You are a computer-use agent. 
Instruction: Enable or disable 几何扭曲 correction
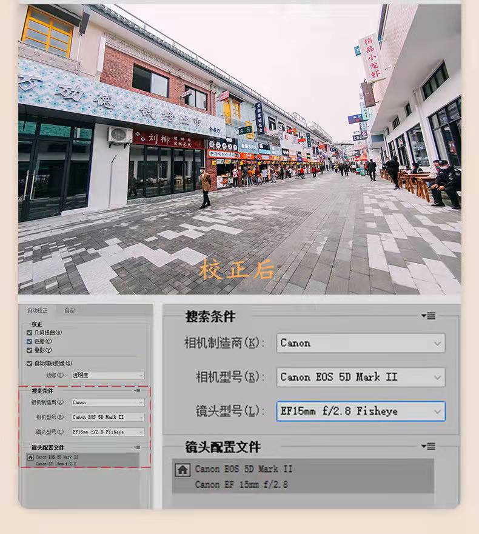click(30, 333)
